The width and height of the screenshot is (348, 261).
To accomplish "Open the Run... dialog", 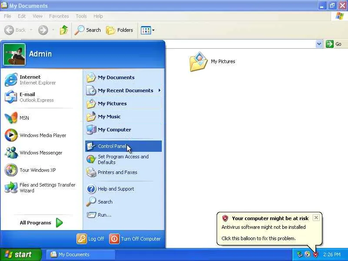I will coord(124,215).
